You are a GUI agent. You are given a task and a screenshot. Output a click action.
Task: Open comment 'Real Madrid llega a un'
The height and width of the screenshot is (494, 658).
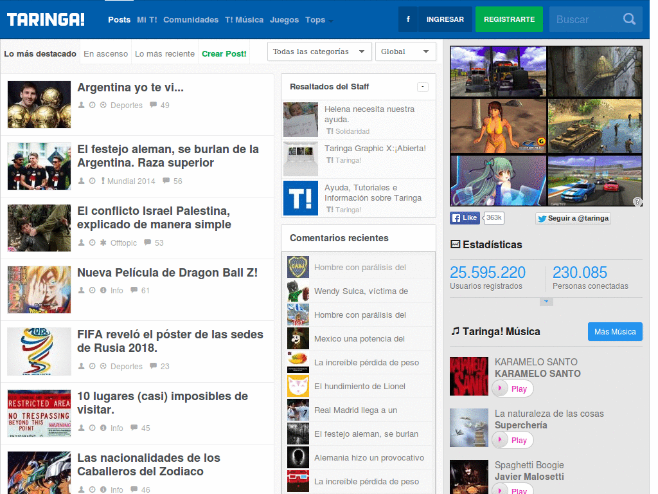point(355,410)
